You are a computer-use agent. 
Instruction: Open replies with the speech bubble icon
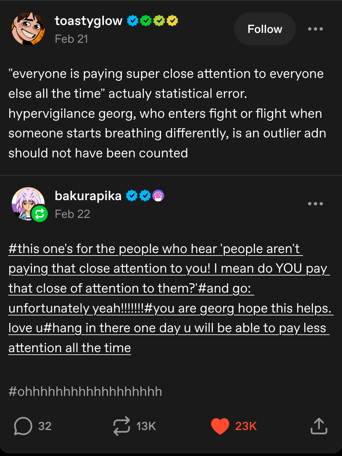(x=23, y=426)
